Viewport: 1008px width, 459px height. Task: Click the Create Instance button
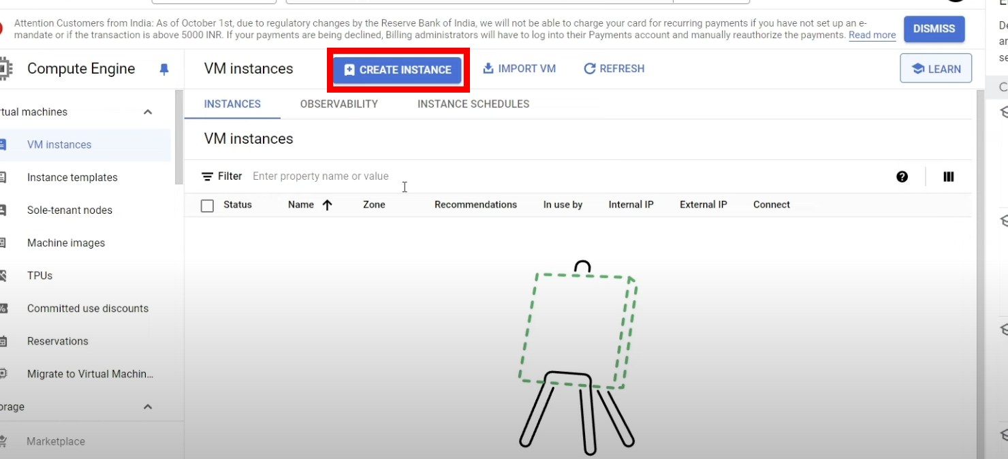tap(398, 69)
